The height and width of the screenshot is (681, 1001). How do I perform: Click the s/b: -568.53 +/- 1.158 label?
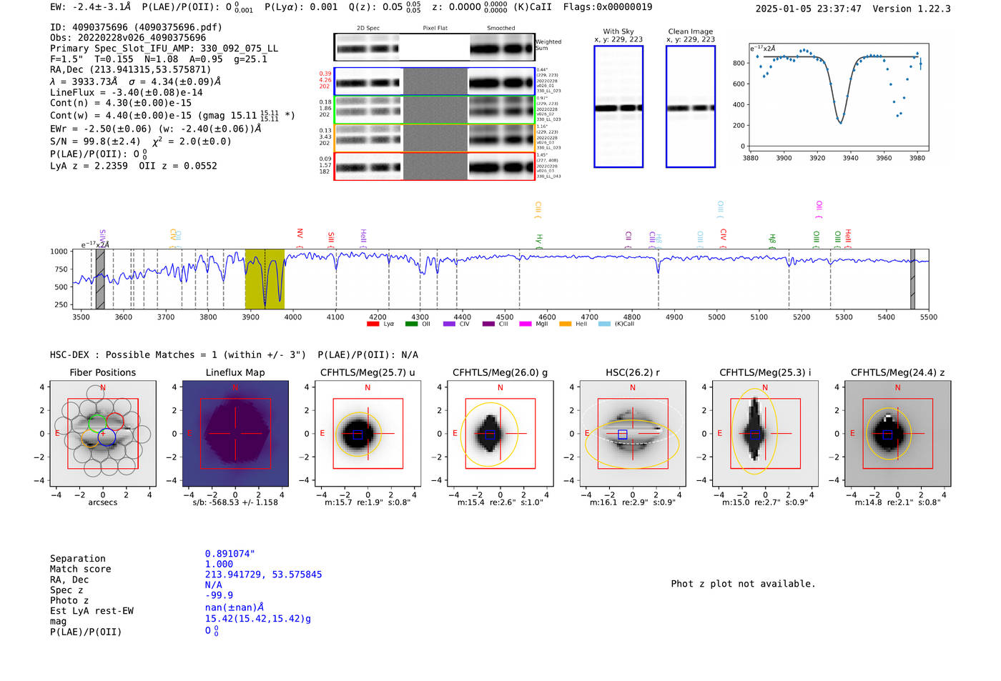click(x=235, y=502)
